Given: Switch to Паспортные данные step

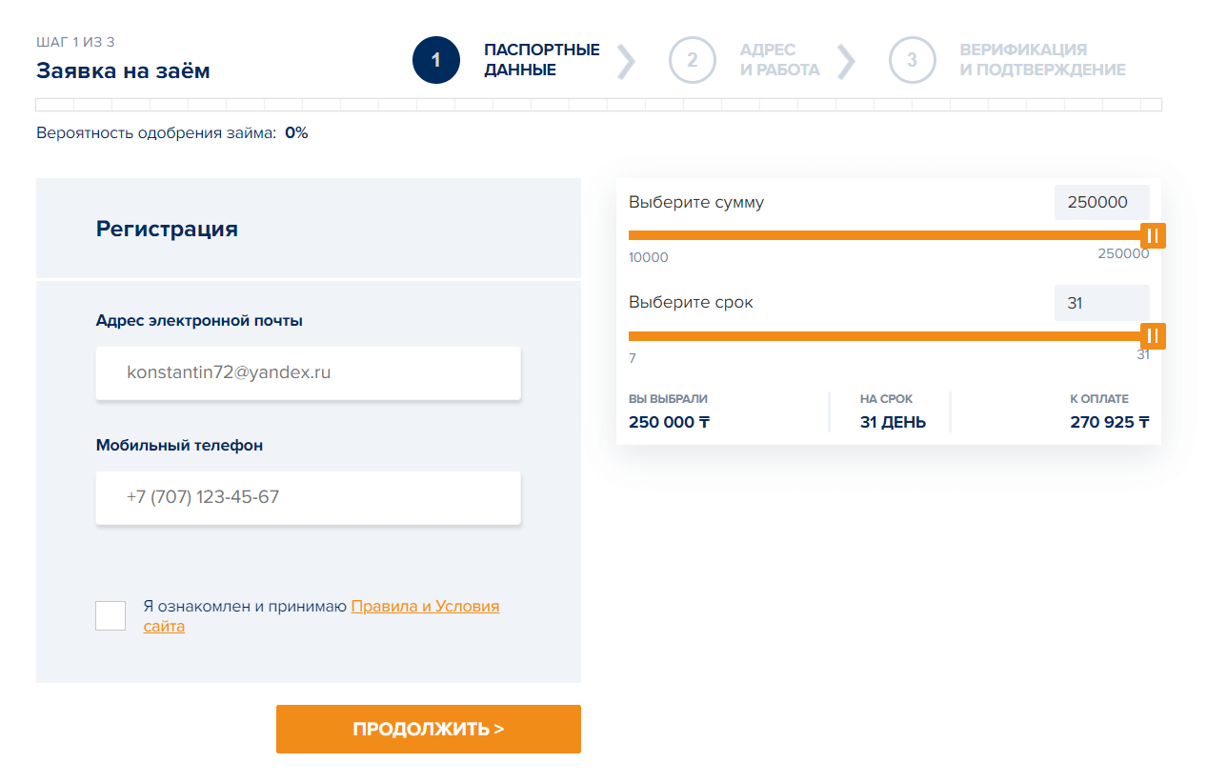Looking at the screenshot, I should click(x=541, y=59).
